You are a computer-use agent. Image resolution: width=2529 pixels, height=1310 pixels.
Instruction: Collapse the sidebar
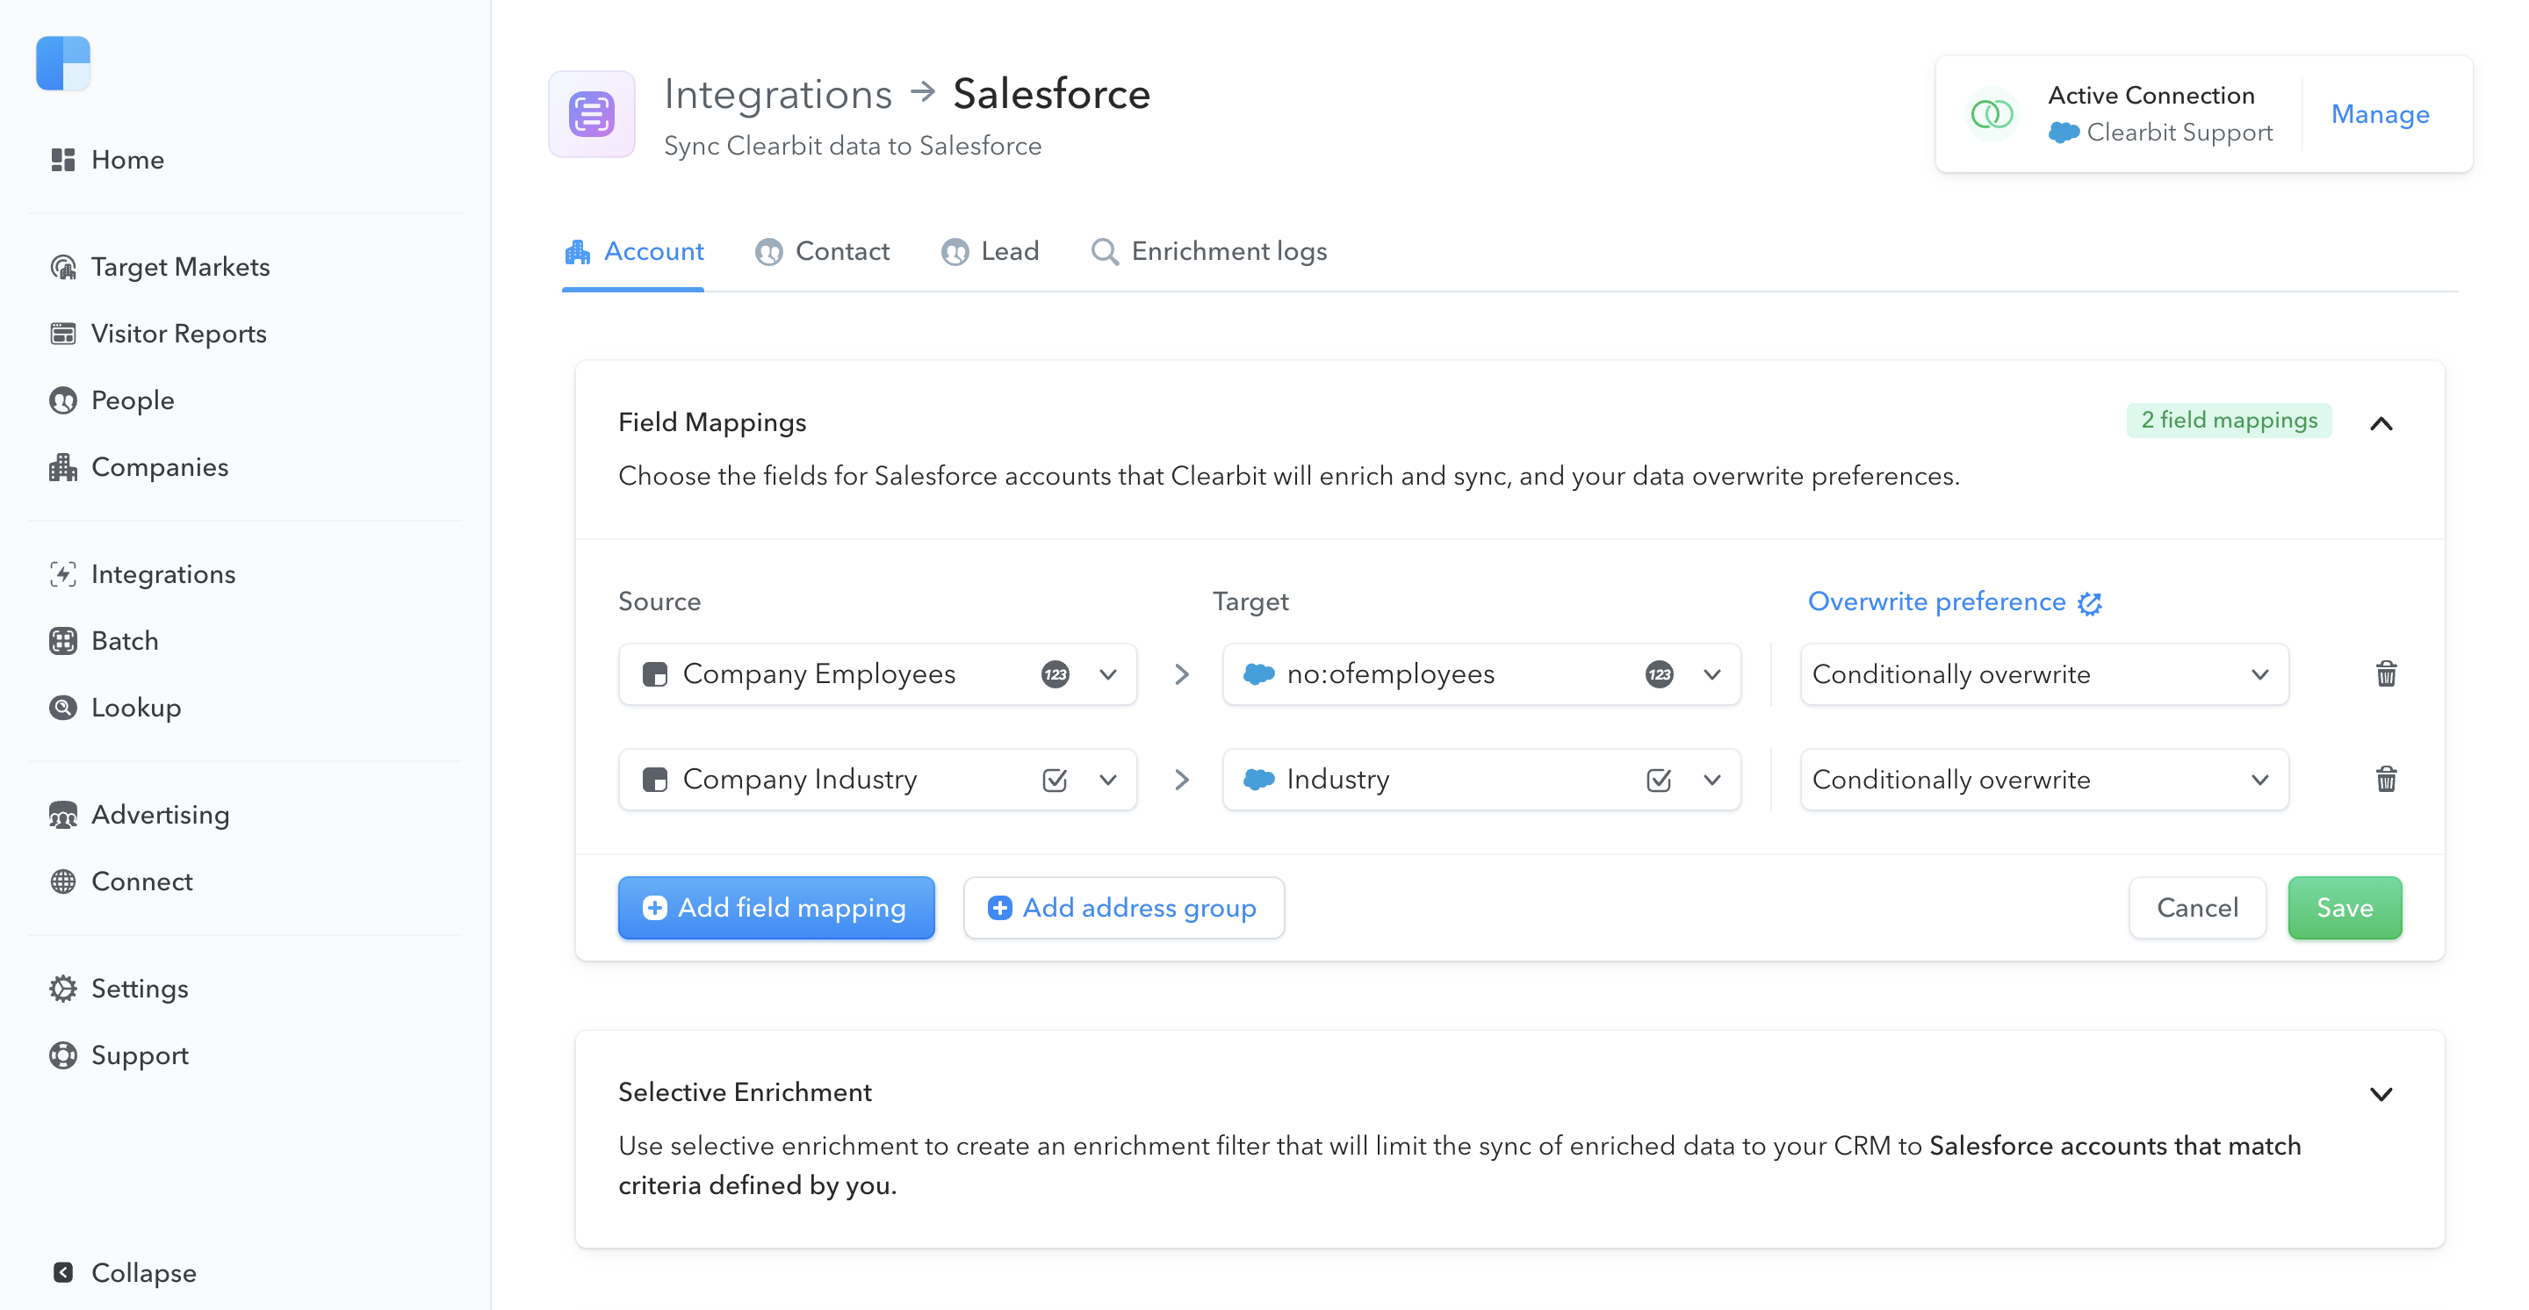click(x=124, y=1273)
